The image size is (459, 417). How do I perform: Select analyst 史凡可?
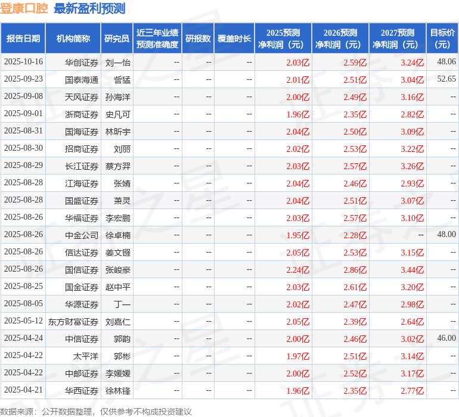pyautogui.click(x=117, y=114)
